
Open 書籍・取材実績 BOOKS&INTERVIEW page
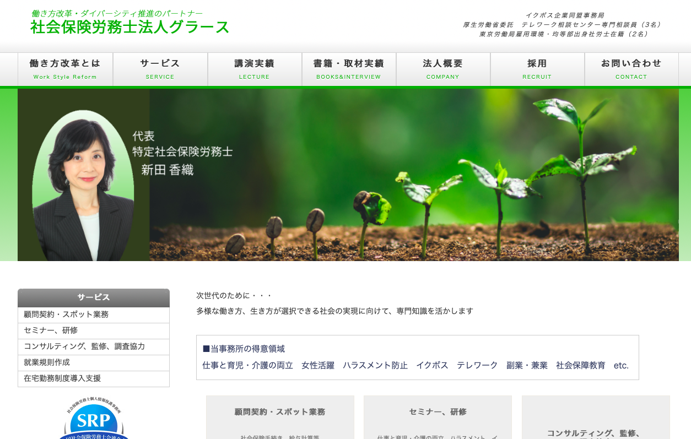[x=349, y=69]
